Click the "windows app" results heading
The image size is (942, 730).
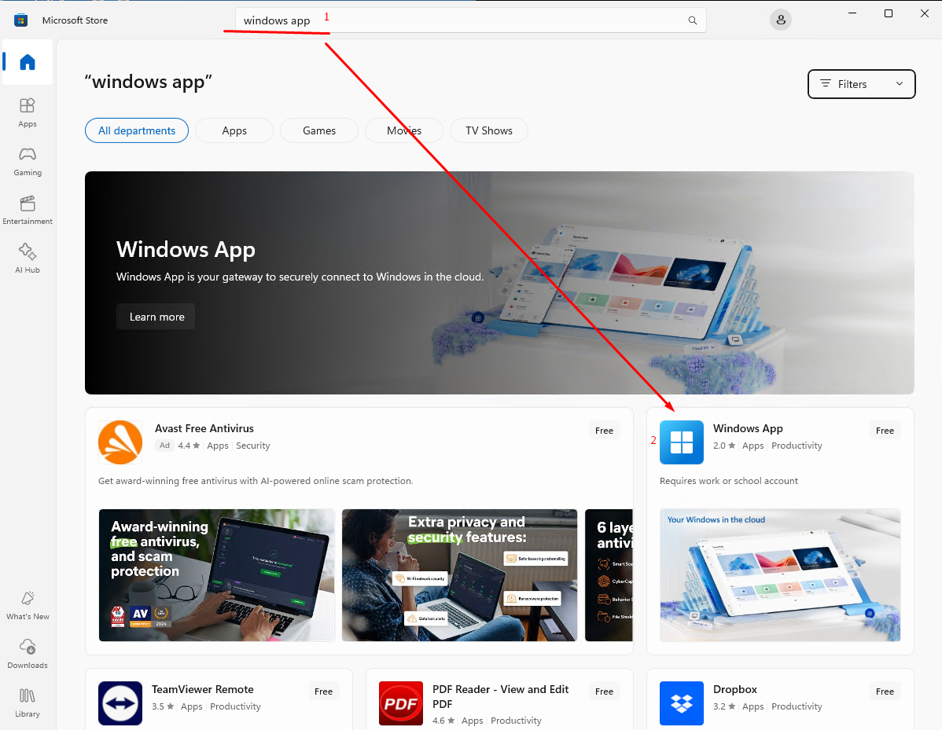[x=149, y=81]
